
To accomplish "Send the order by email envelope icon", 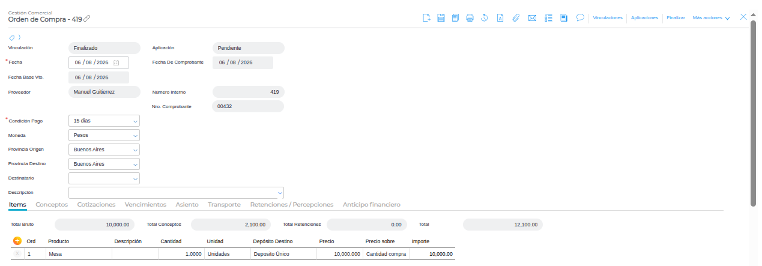I will 532,18.
